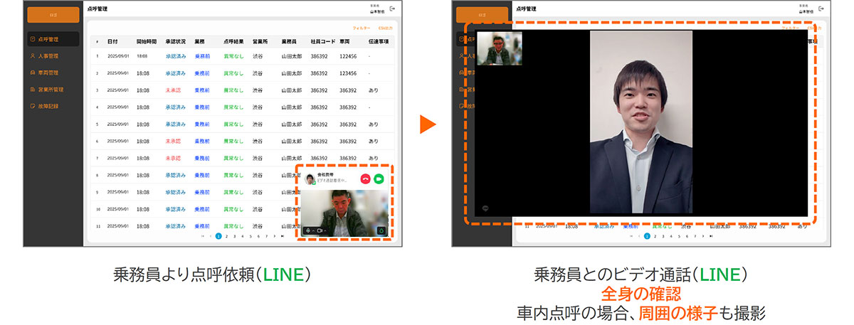Accept the LINE video call with green button
The height and width of the screenshot is (325, 854).
tap(379, 179)
